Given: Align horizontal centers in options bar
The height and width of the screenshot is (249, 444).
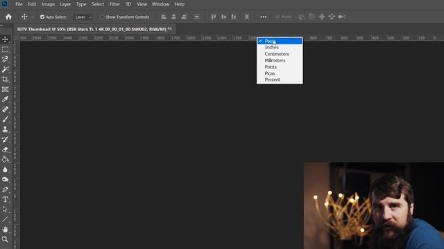Looking at the screenshot, I should [173, 17].
